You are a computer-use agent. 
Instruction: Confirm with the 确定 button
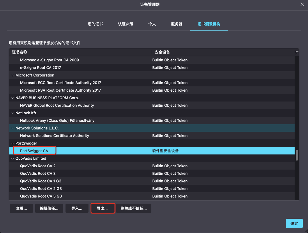294,223
